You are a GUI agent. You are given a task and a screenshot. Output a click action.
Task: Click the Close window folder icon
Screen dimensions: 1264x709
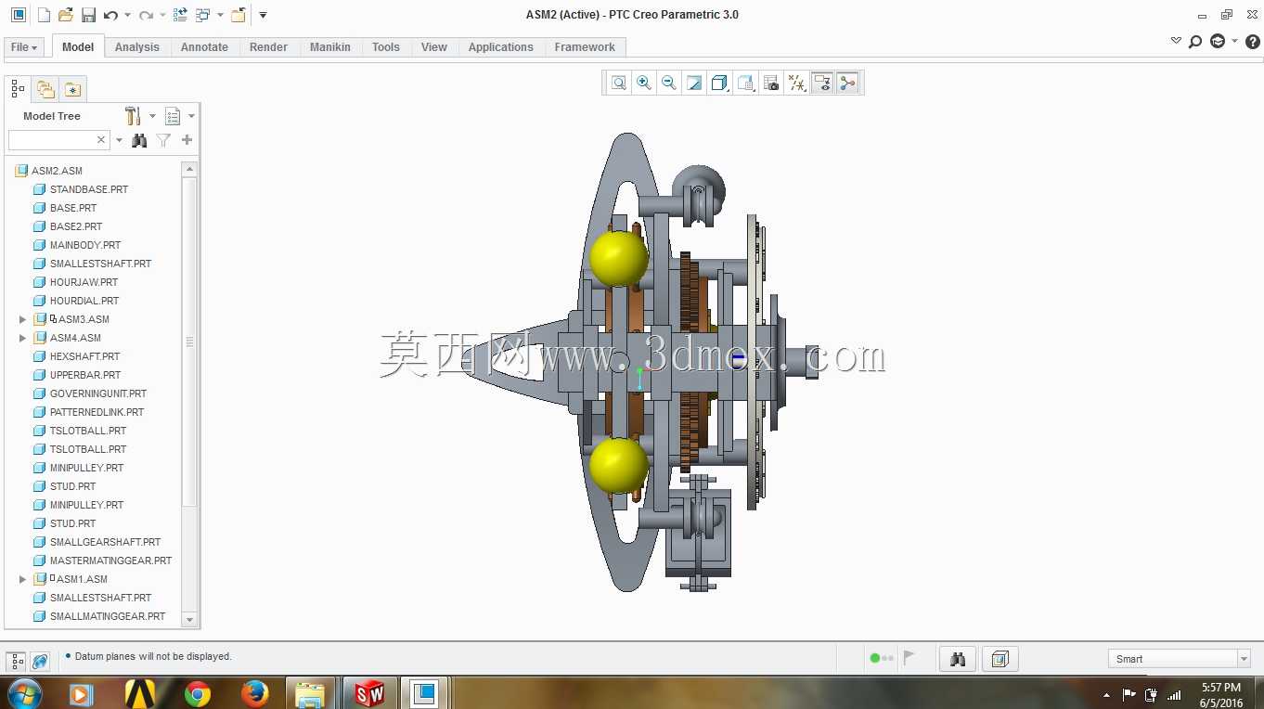tap(239, 15)
